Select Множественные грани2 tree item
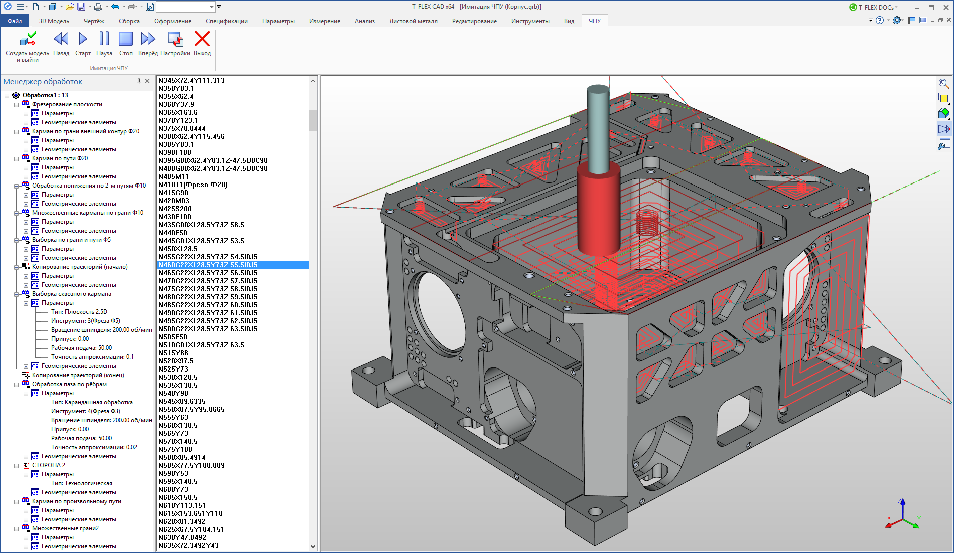This screenshot has width=954, height=553. (x=65, y=528)
